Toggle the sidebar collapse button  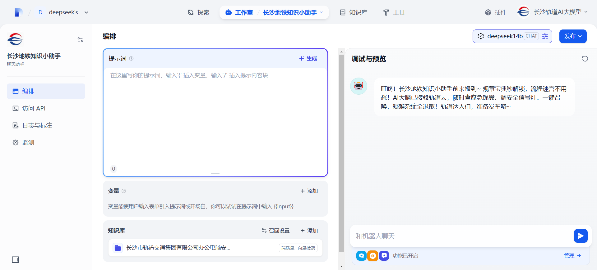point(15,260)
